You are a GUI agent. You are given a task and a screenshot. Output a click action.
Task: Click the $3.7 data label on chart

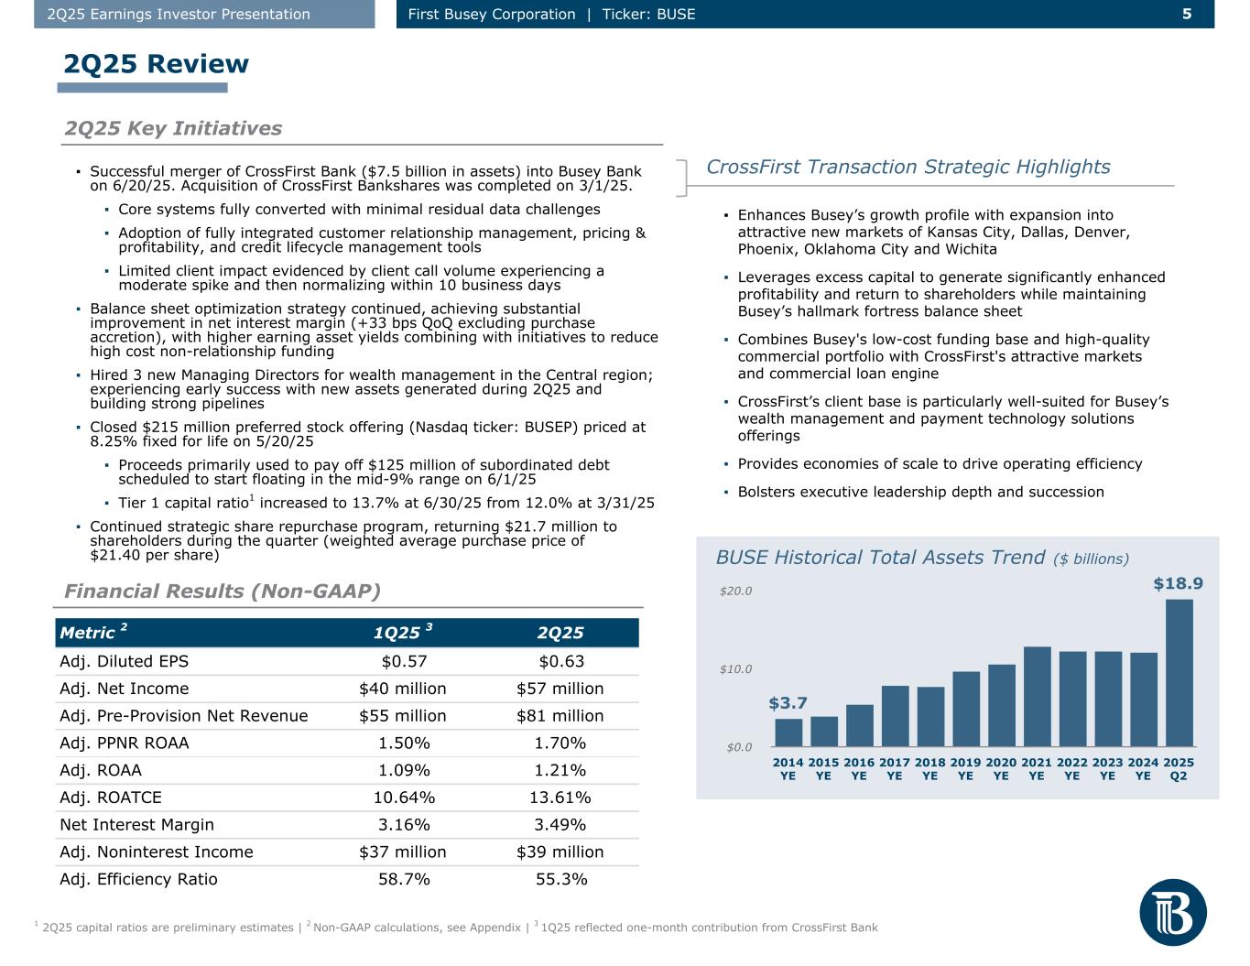[788, 703]
